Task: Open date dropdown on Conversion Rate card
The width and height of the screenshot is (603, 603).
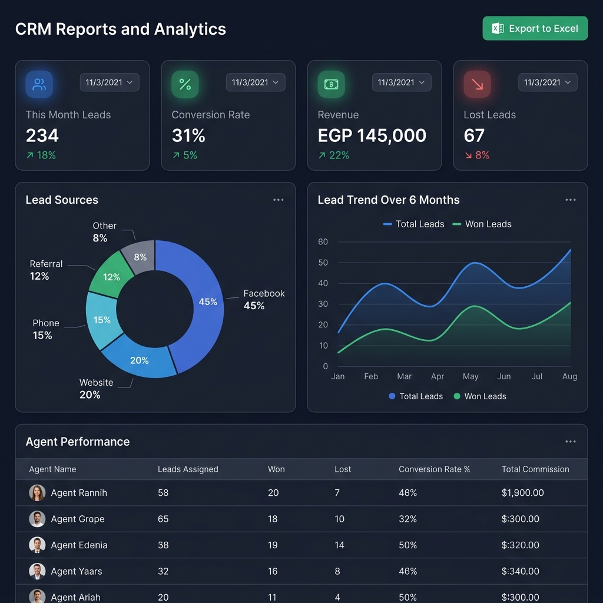Action: click(x=256, y=82)
